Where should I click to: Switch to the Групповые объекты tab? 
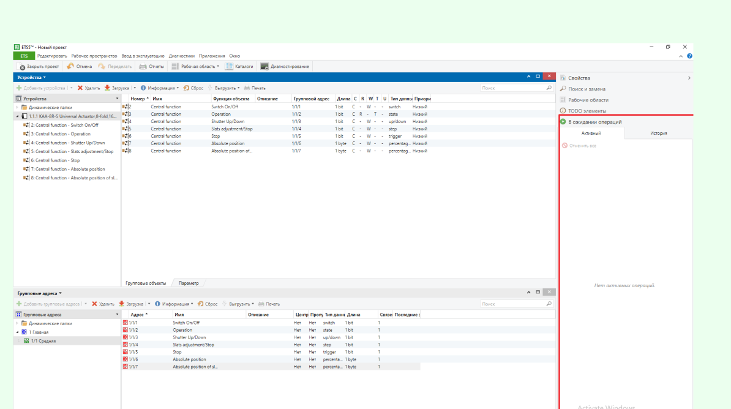(146, 283)
